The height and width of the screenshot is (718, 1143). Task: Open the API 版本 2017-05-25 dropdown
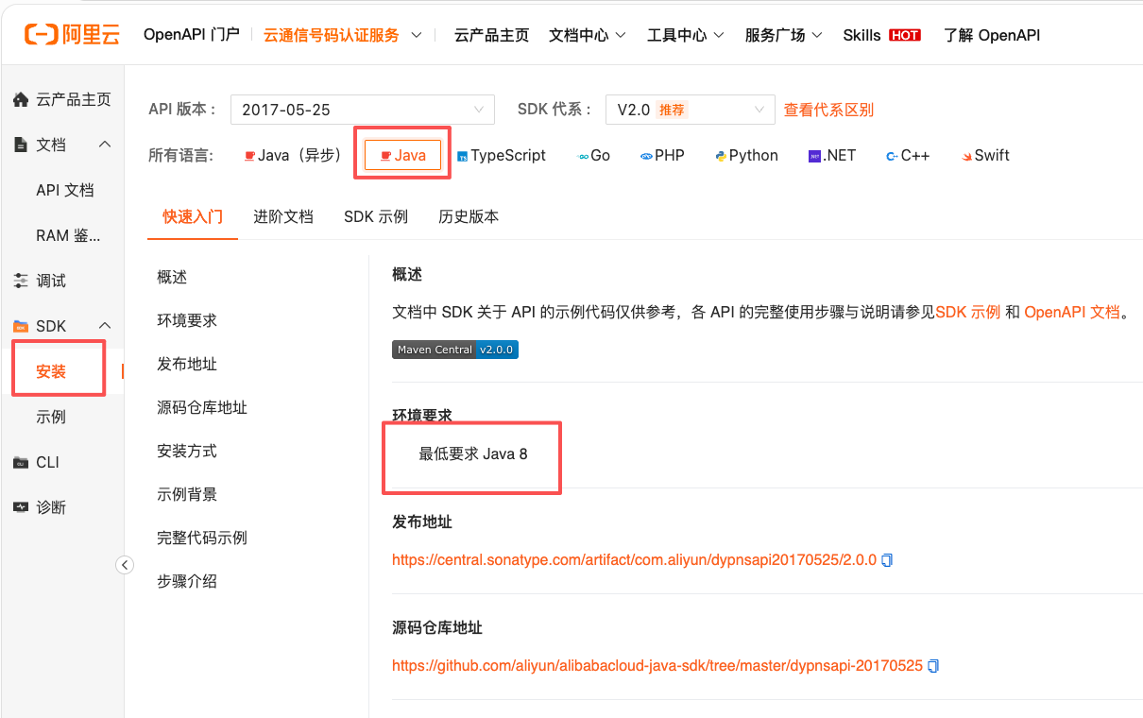coord(363,110)
